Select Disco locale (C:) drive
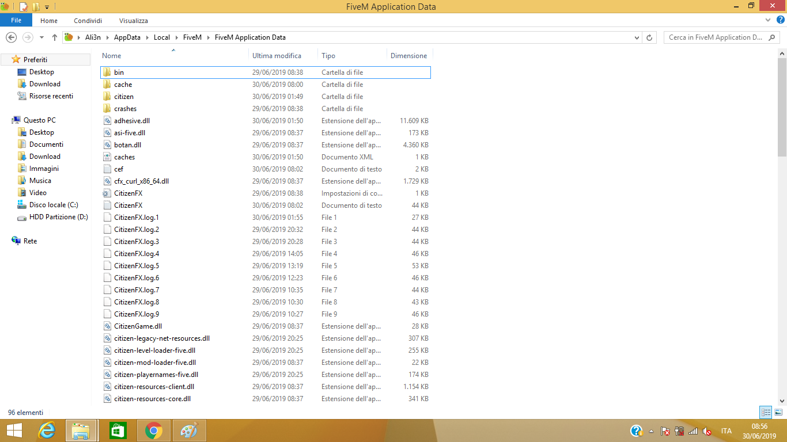Image resolution: width=787 pixels, height=442 pixels. tap(54, 205)
